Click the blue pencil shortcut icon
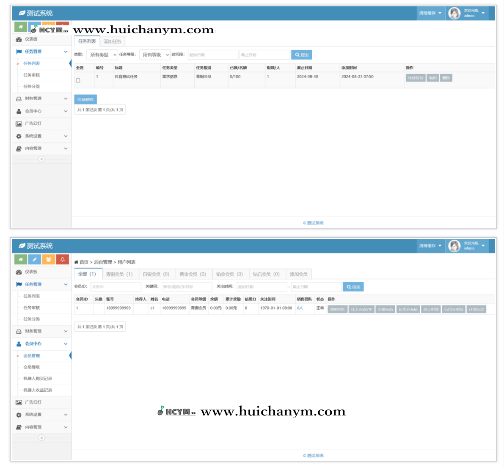 35,259
